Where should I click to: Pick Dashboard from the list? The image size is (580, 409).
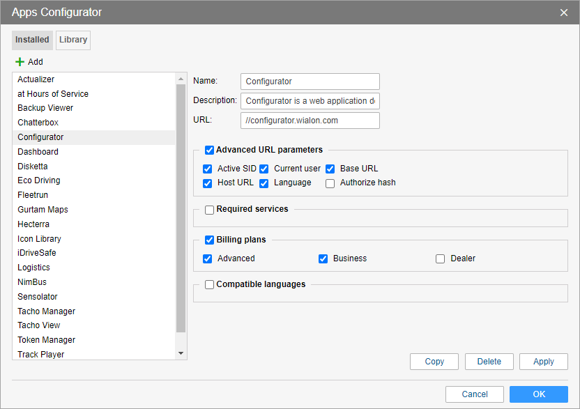pyautogui.click(x=93, y=152)
